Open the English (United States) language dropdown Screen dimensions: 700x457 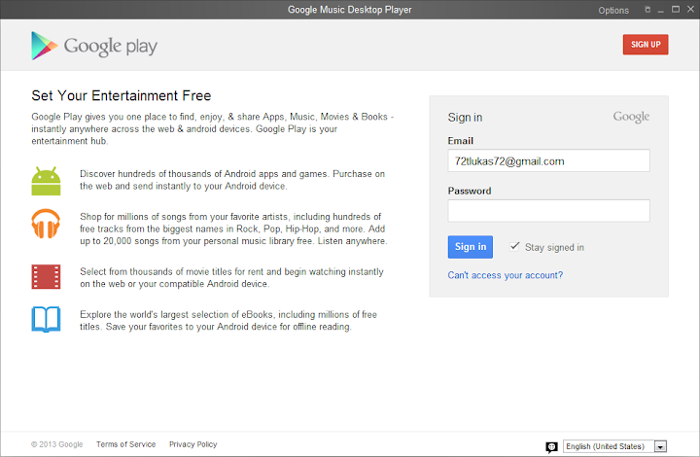tap(614, 446)
